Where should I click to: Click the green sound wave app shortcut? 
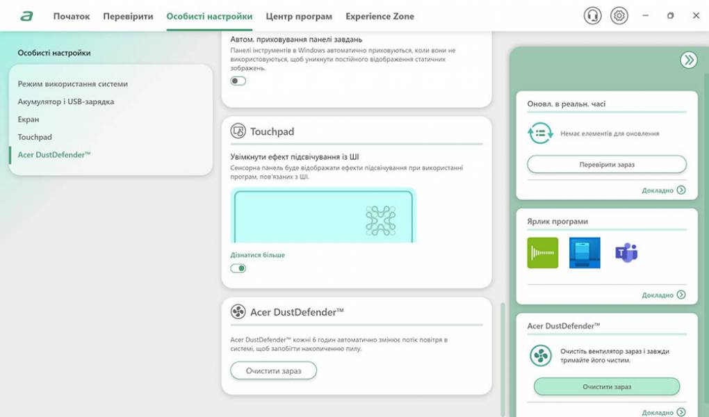point(543,253)
